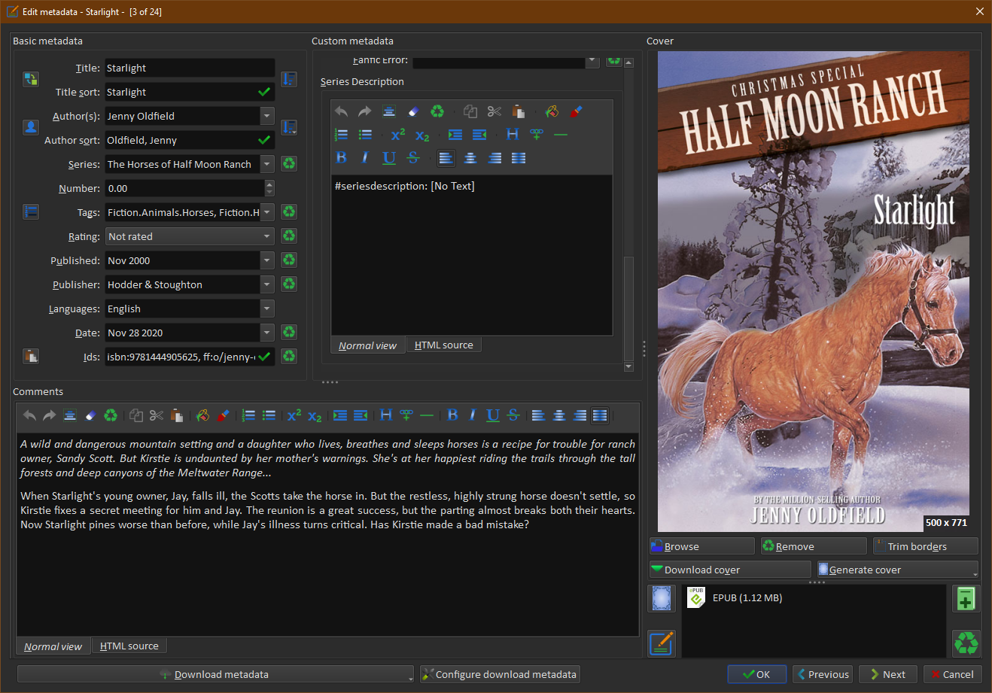This screenshot has height=693, width=992.
Task: Open the Rating dropdown
Action: 267,236
